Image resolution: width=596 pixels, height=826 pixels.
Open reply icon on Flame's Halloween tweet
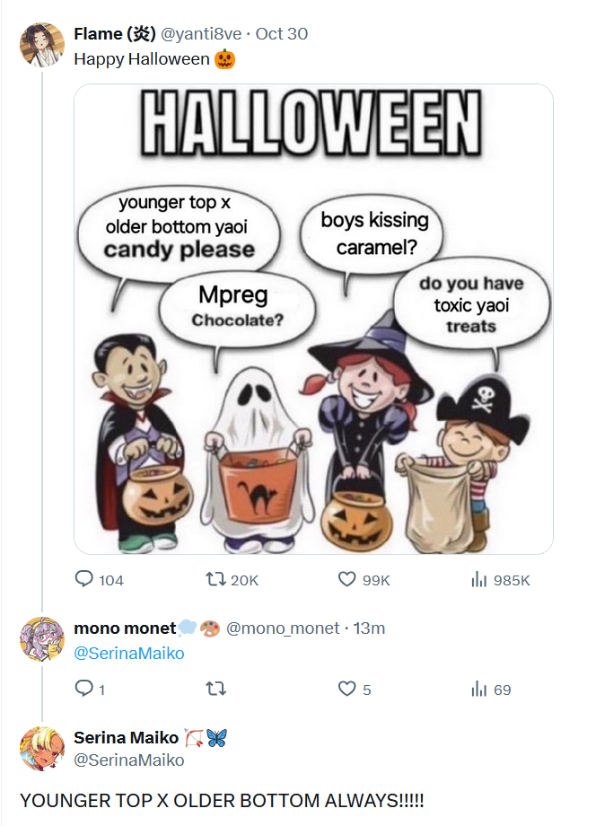click(x=84, y=579)
